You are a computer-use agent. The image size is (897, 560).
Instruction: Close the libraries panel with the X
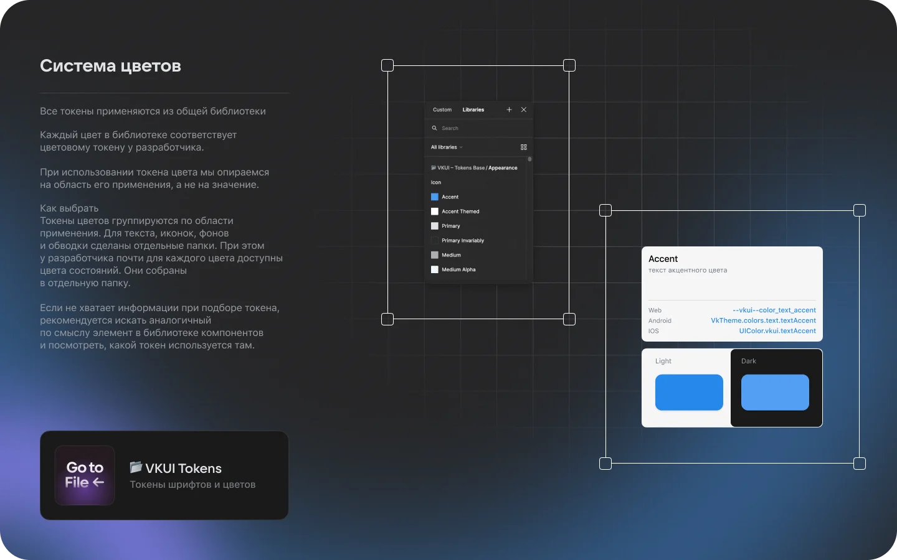(524, 110)
